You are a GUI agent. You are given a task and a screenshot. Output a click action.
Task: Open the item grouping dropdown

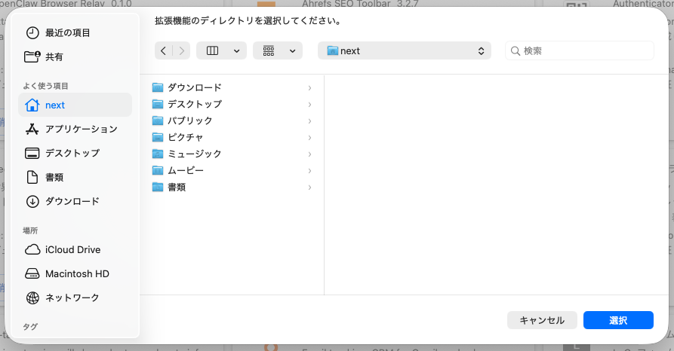(277, 50)
